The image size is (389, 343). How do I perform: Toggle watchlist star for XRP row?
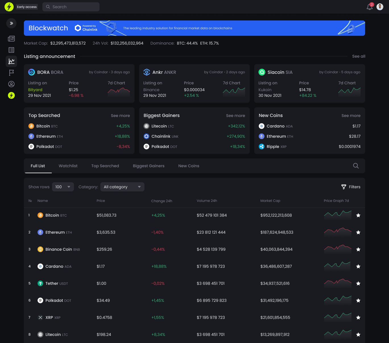pos(358,317)
